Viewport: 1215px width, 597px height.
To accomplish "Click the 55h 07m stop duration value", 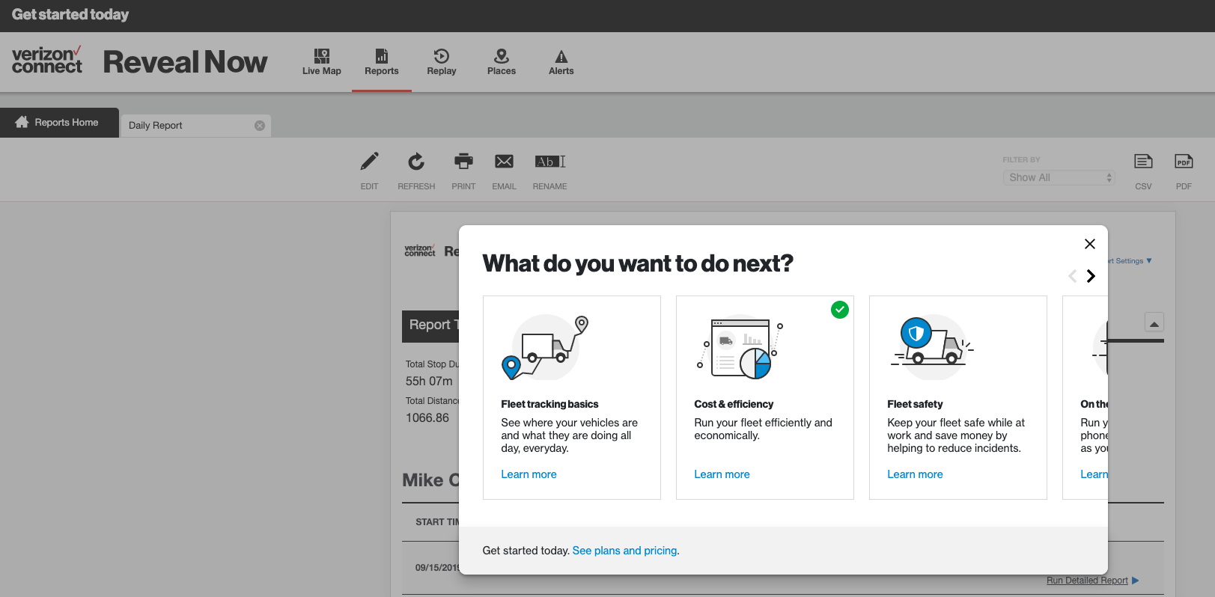I will pos(429,381).
